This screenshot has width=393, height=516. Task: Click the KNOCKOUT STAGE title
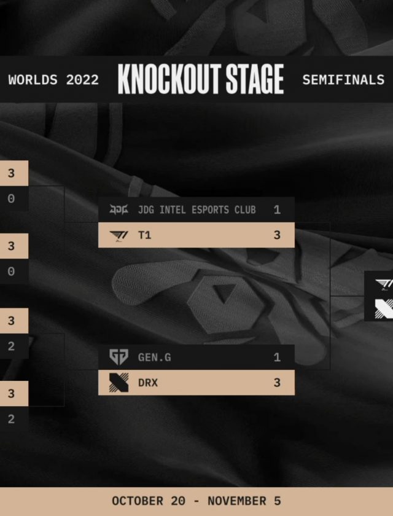[201, 80]
